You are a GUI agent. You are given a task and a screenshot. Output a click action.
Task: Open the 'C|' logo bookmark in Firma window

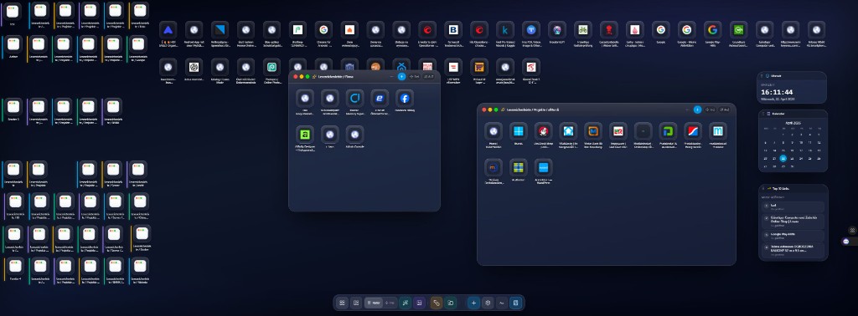click(x=354, y=99)
